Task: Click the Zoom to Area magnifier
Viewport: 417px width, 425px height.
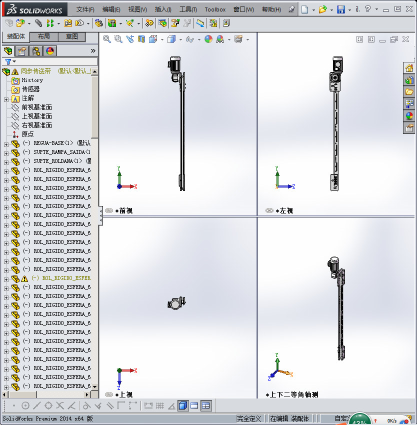Action: (x=118, y=39)
